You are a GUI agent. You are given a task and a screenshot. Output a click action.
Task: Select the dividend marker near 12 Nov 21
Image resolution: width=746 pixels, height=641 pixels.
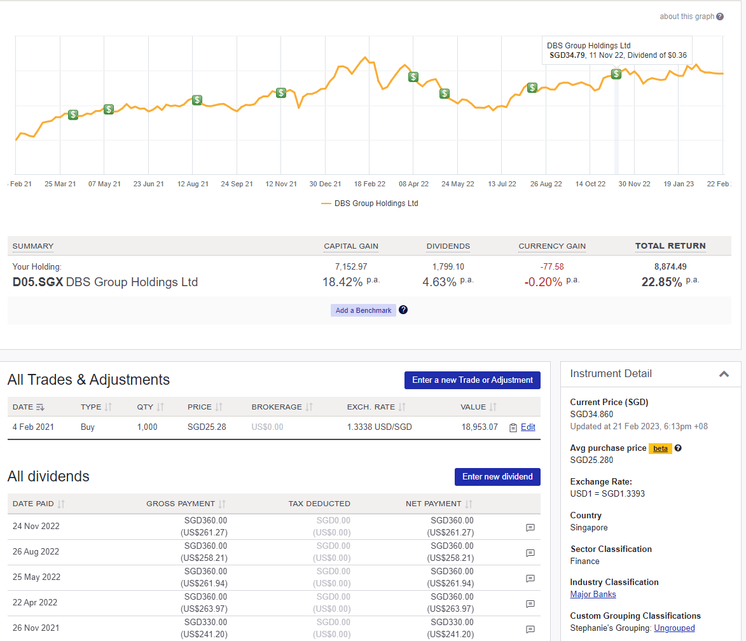(281, 93)
